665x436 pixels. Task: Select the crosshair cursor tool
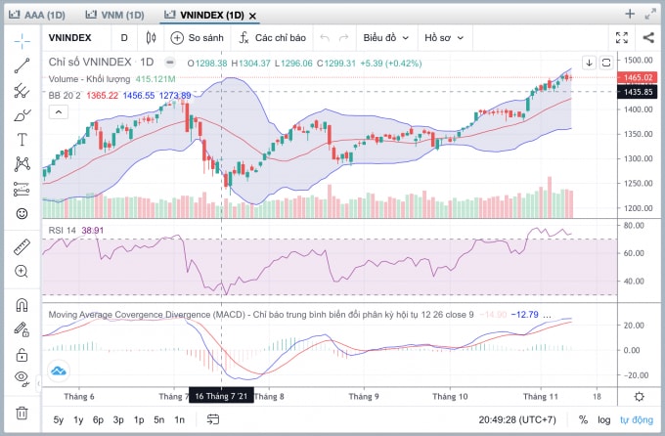pyautogui.click(x=22, y=40)
